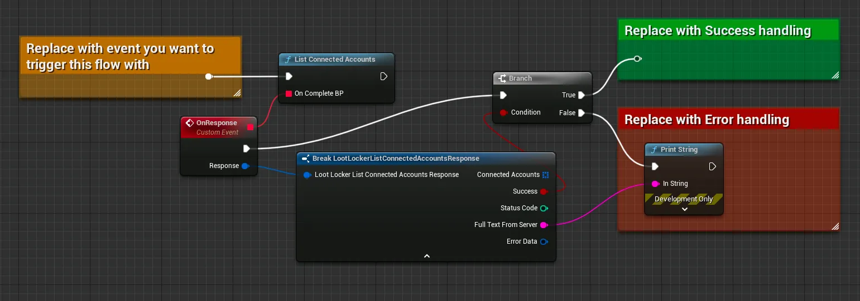
Task: Select the Branch node title
Action: (x=520, y=78)
